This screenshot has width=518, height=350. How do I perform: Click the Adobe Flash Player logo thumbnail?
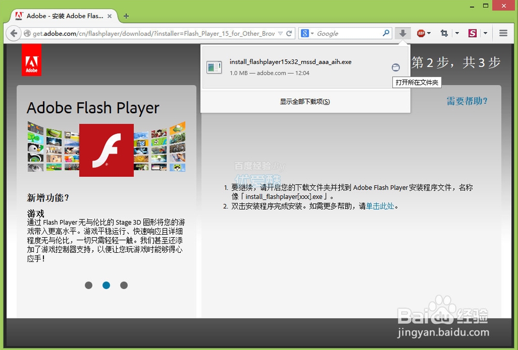pyautogui.click(x=106, y=150)
